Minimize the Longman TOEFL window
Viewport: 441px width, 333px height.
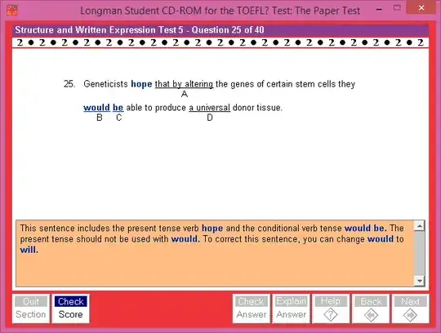click(x=379, y=9)
